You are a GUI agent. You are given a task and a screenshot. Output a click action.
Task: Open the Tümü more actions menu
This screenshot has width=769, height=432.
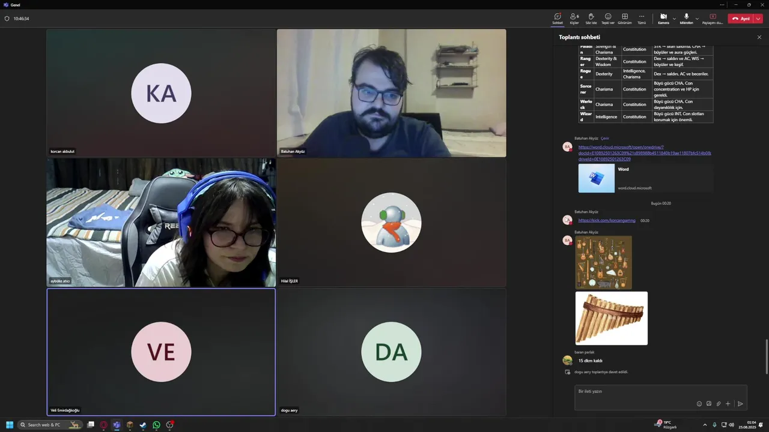(642, 19)
